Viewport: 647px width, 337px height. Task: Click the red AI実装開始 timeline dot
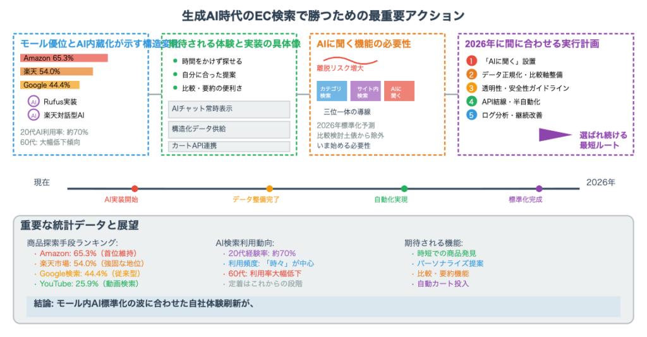pyautogui.click(x=135, y=188)
